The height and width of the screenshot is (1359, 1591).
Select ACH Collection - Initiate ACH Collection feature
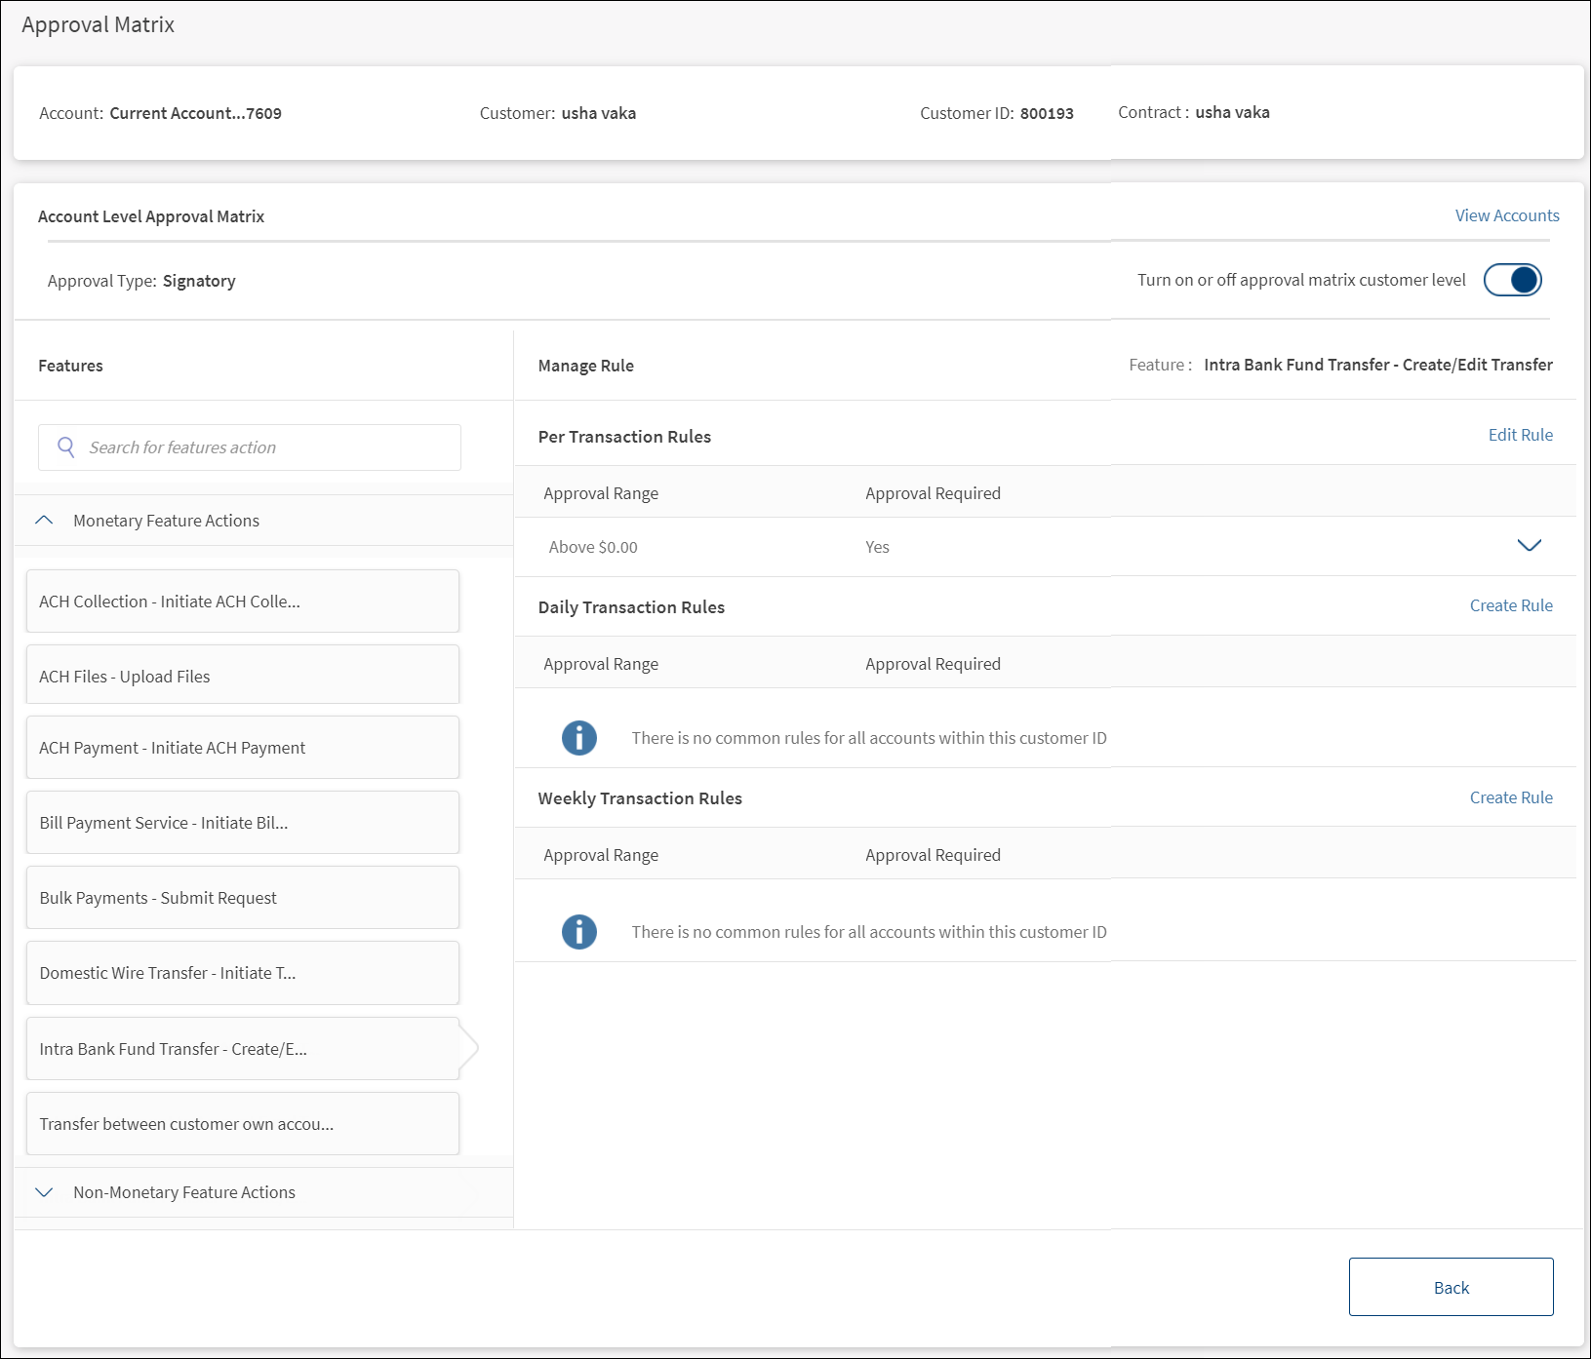(x=242, y=602)
